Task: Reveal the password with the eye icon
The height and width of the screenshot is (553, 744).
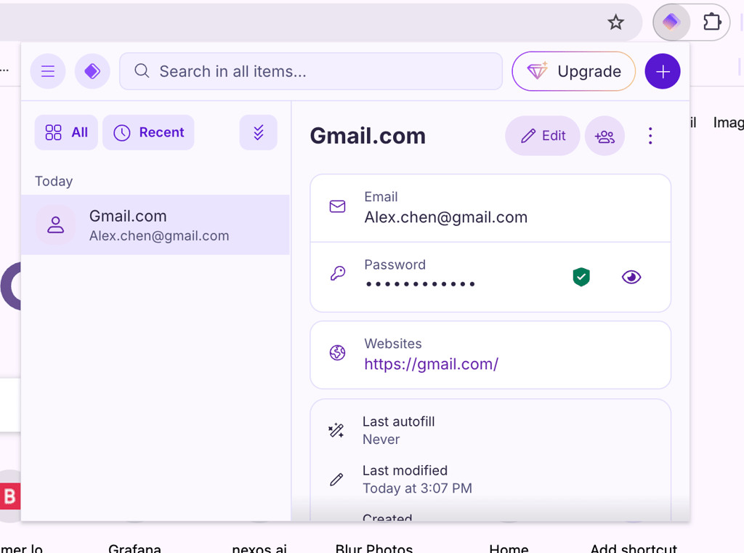Action: pyautogui.click(x=631, y=277)
